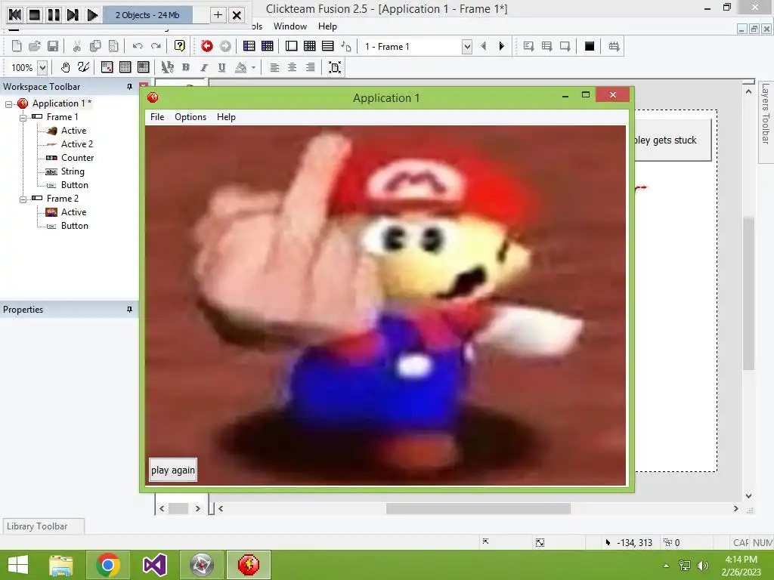Screen dimensions: 774x580
Task: Toggle italic text formatting
Action: click(x=204, y=67)
